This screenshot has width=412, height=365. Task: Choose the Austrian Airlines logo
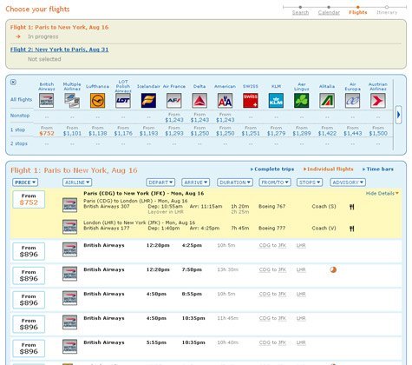[x=378, y=101]
